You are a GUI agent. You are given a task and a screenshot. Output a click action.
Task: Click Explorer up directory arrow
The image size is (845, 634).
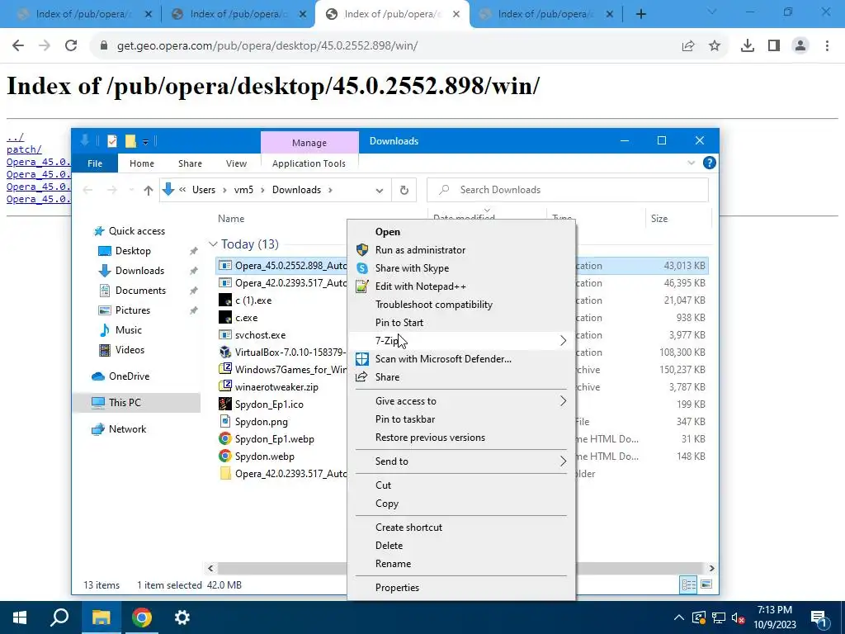point(149,190)
